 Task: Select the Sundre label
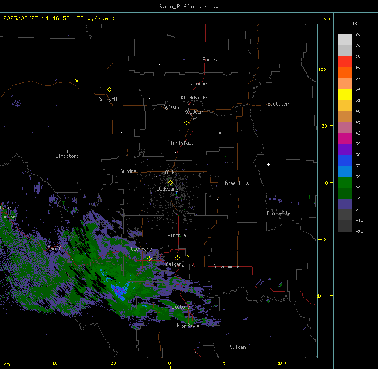[x=128, y=171]
